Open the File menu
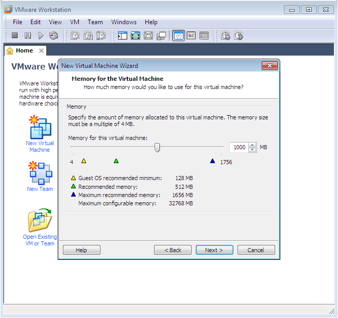 click(18, 22)
